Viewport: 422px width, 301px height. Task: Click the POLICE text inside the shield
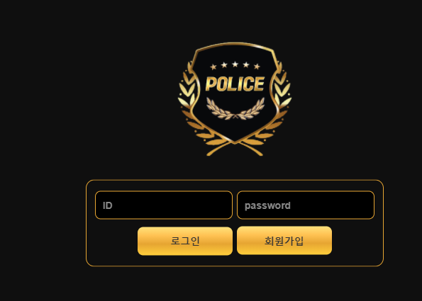[235, 84]
